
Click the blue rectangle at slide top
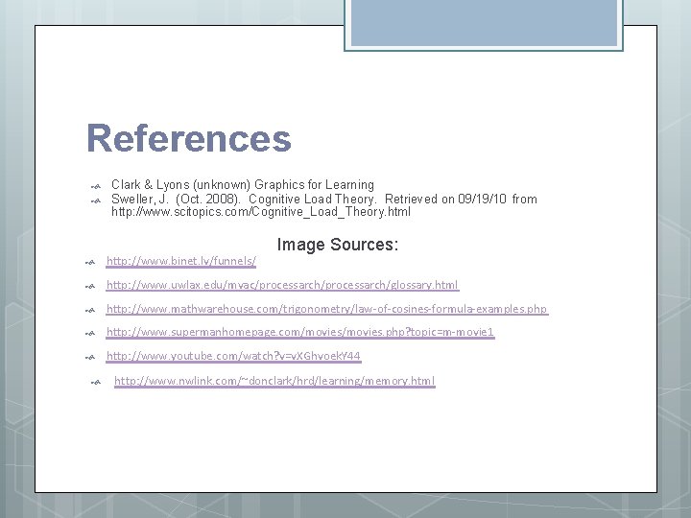484,23
